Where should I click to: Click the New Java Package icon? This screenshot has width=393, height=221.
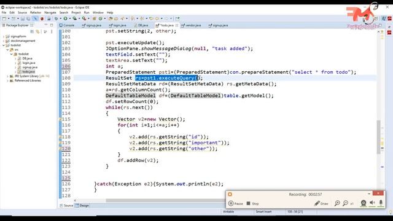(x=94, y=18)
